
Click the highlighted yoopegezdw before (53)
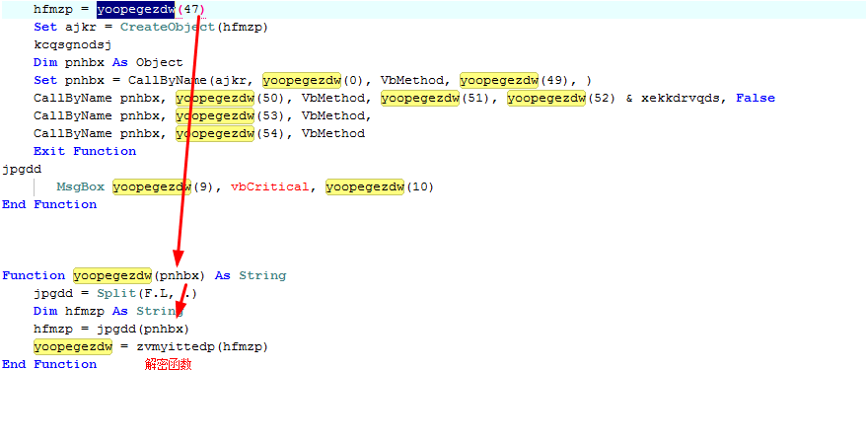(x=215, y=116)
